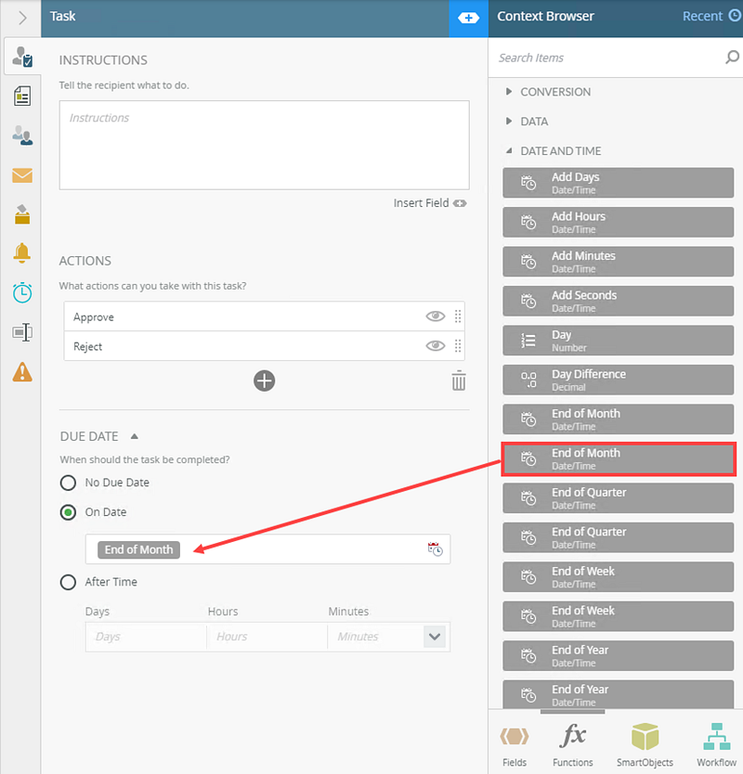Select the clock deadline sidebar icon
The height and width of the screenshot is (774, 743).
(21, 292)
